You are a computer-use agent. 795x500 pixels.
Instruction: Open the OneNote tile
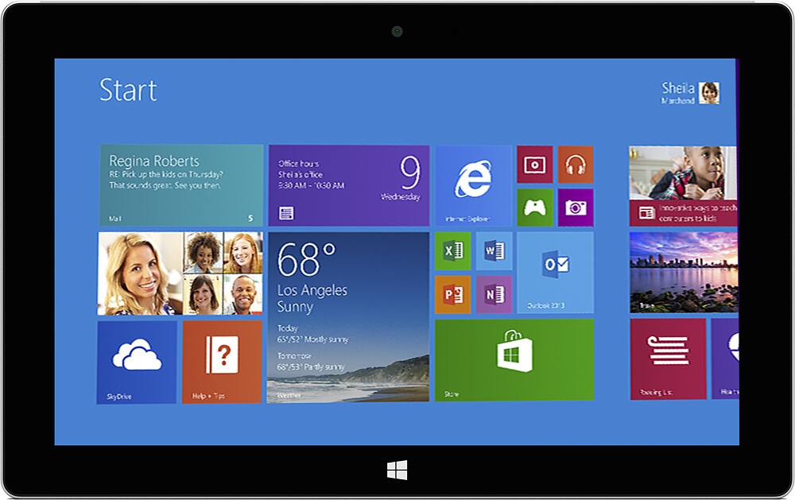494,294
